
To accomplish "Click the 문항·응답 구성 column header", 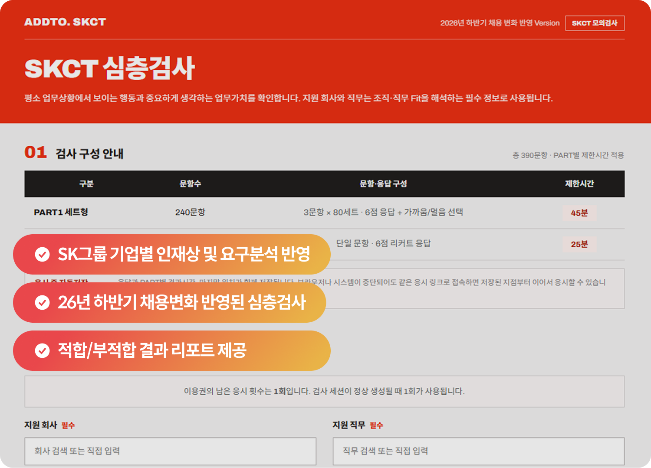I will (x=383, y=184).
